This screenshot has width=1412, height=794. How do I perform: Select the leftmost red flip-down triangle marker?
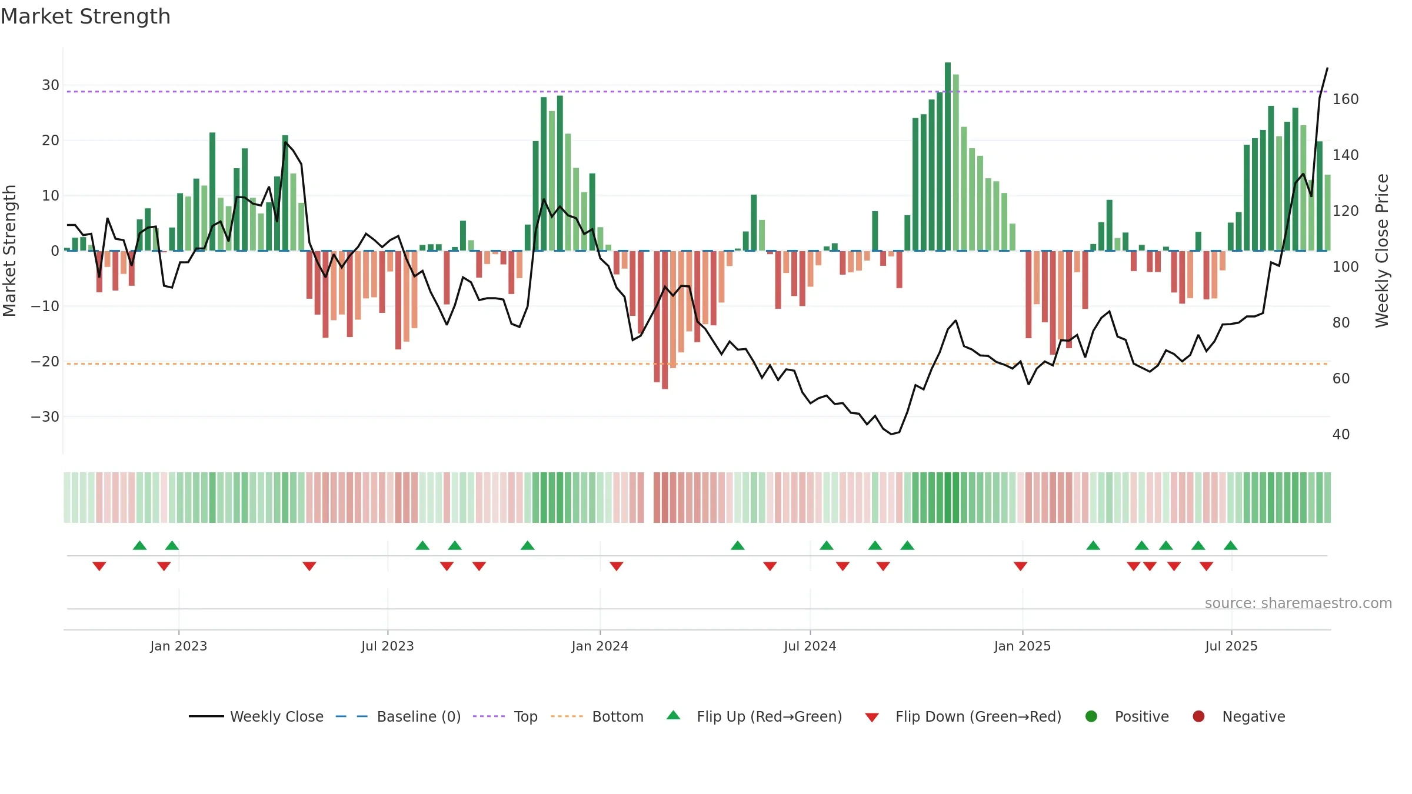pos(99,566)
